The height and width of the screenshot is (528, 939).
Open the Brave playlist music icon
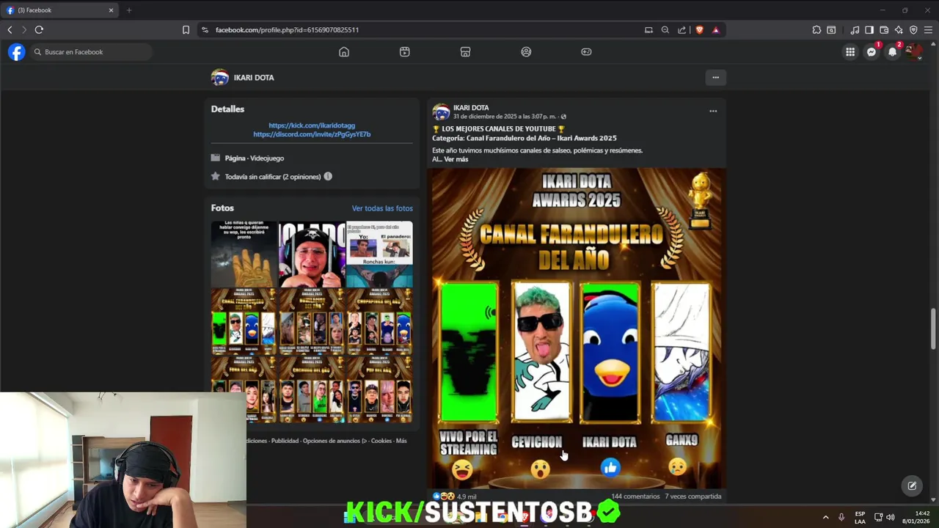click(855, 30)
